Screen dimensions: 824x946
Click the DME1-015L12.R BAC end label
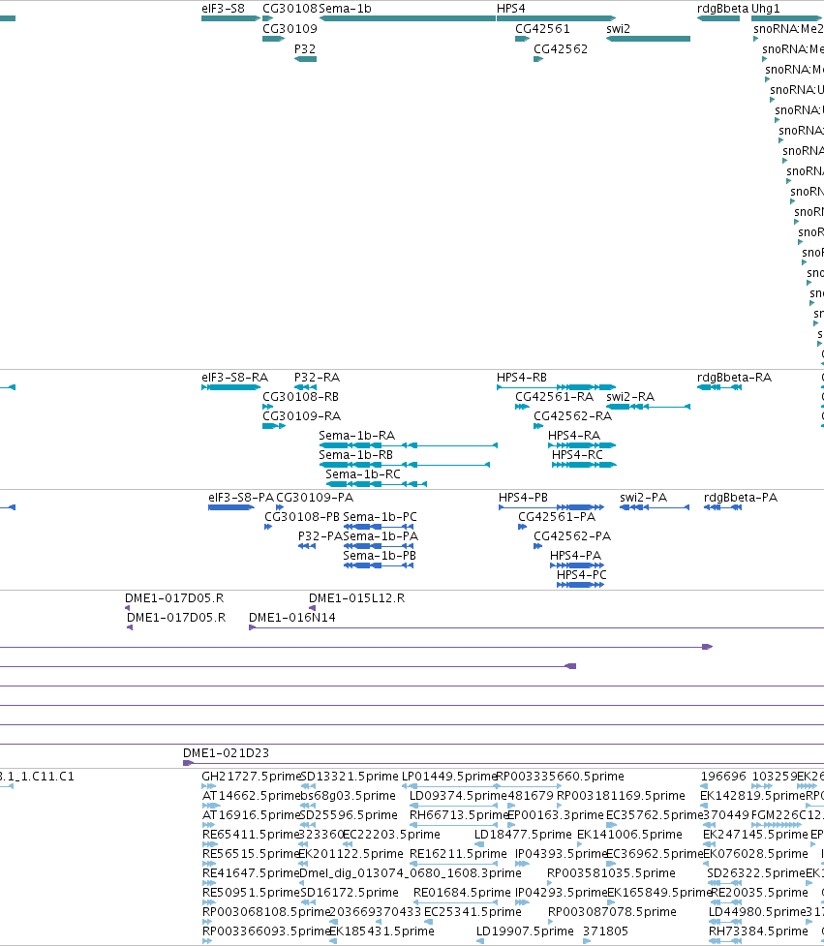357,598
